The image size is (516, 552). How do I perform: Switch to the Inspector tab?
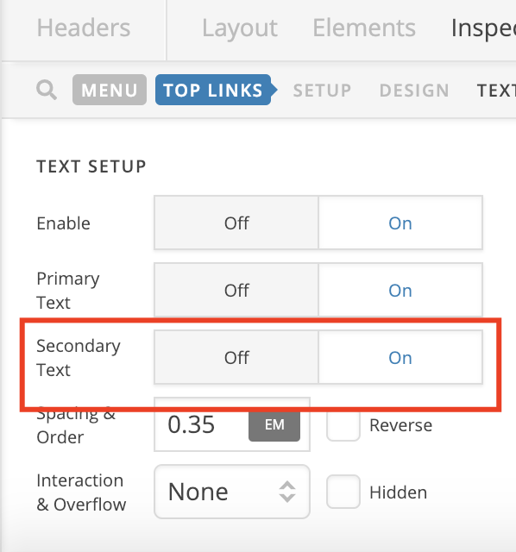click(483, 28)
